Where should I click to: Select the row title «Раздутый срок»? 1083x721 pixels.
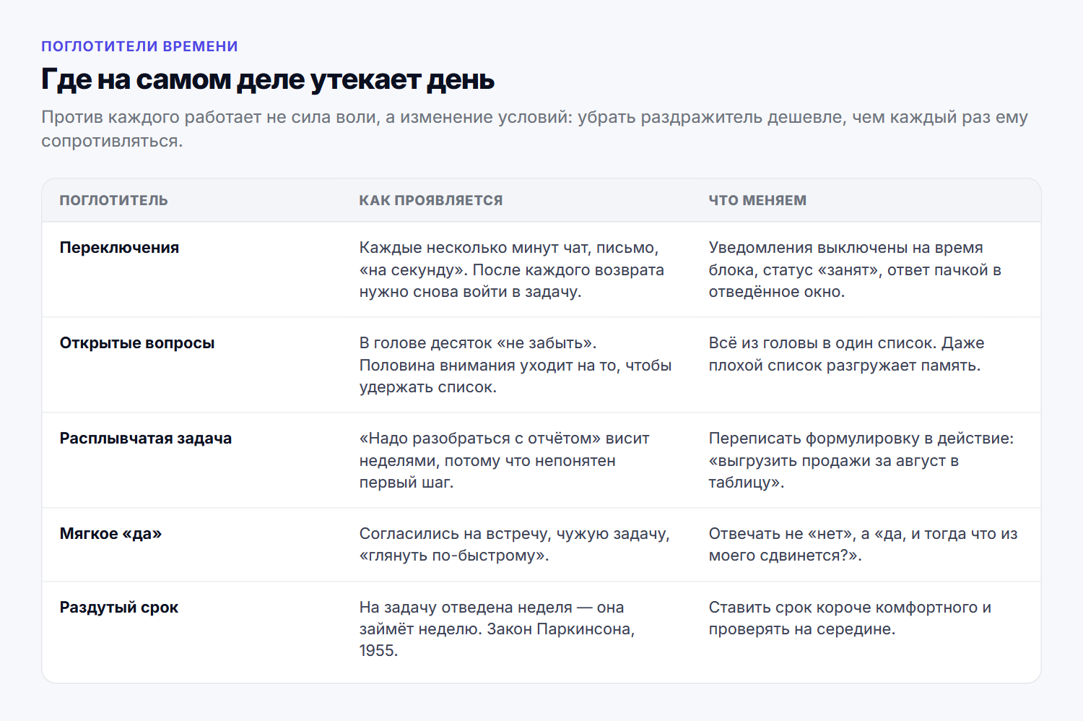119,608
